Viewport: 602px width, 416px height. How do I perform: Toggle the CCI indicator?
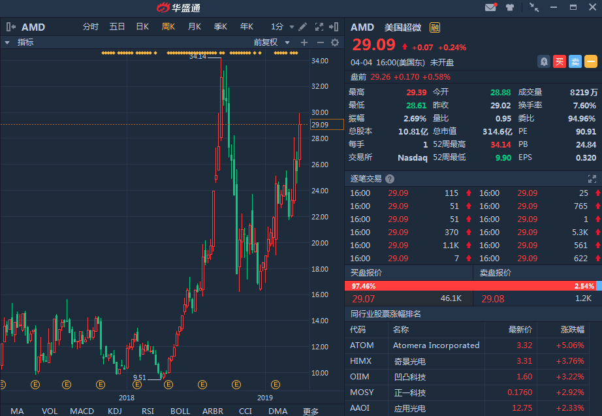point(246,411)
